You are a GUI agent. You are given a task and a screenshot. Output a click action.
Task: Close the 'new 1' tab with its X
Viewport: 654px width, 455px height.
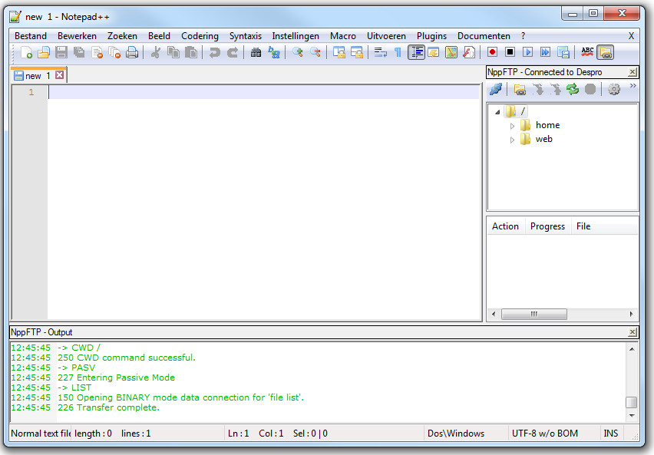click(60, 75)
